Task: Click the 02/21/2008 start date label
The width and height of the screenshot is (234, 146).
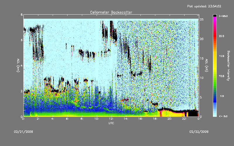Action: [23, 132]
